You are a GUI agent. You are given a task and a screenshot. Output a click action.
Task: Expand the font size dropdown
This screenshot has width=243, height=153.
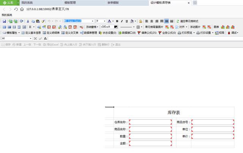click(x=104, y=21)
